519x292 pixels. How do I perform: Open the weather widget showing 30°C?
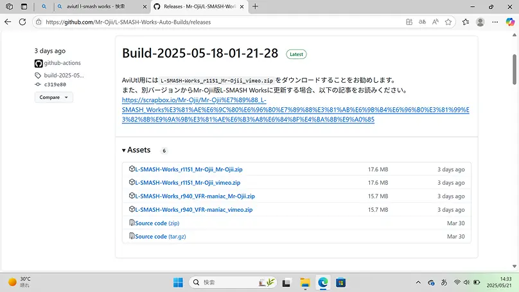(19, 282)
